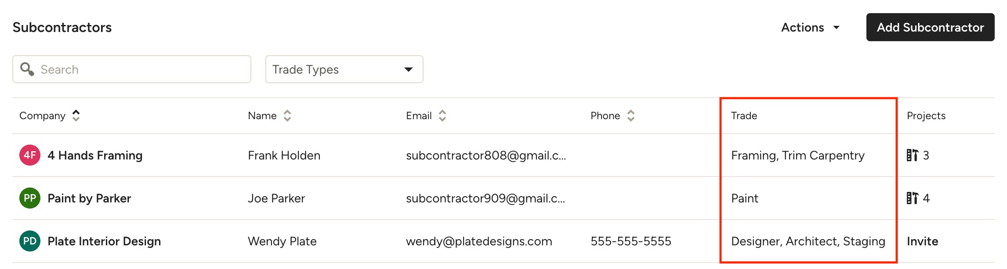Sort by Name column arrows
Image resolution: width=1007 pixels, height=269 pixels.
pyautogui.click(x=287, y=116)
